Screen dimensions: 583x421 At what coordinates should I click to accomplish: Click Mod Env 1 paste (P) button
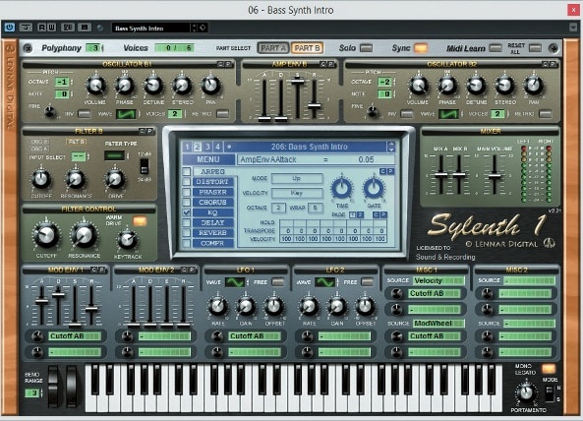pyautogui.click(x=102, y=270)
